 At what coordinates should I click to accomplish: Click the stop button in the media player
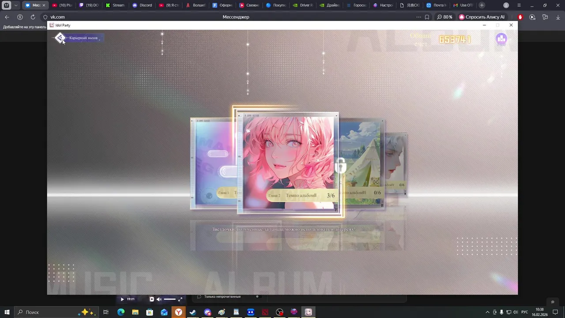click(x=151, y=299)
